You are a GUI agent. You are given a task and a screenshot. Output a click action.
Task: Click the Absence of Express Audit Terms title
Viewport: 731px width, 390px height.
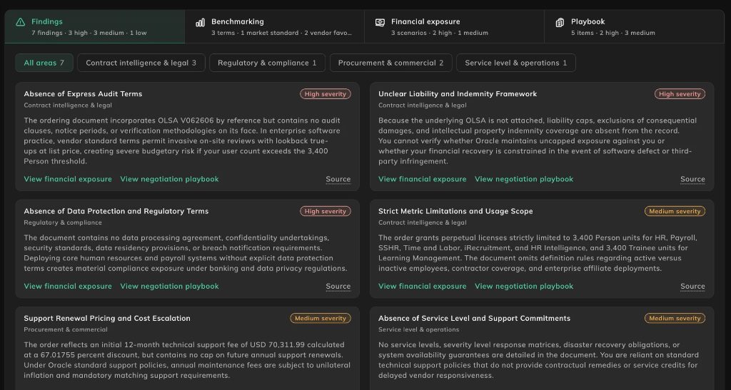pos(83,94)
